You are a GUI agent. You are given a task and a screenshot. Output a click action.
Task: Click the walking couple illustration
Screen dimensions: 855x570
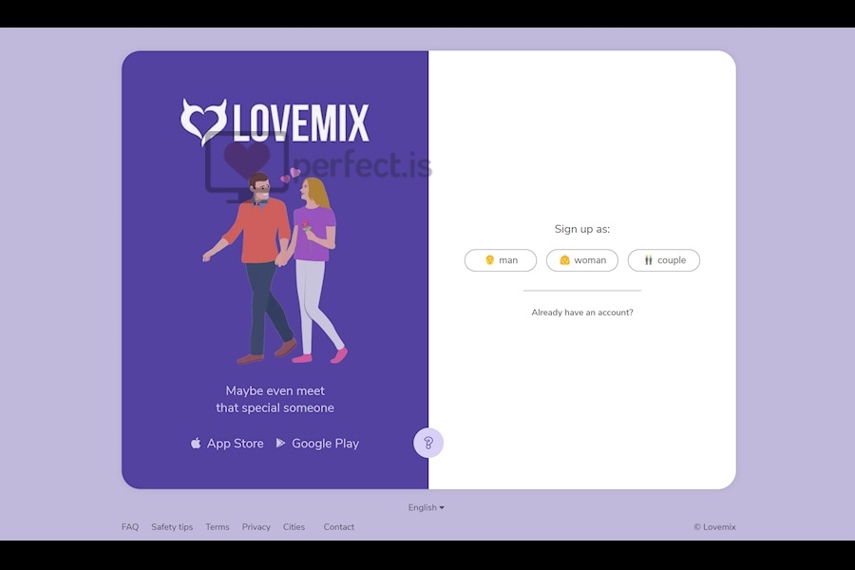click(x=275, y=267)
